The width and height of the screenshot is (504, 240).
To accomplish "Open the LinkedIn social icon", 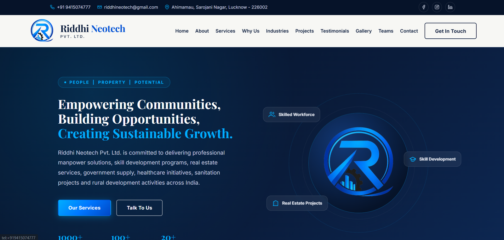I will click(x=450, y=7).
